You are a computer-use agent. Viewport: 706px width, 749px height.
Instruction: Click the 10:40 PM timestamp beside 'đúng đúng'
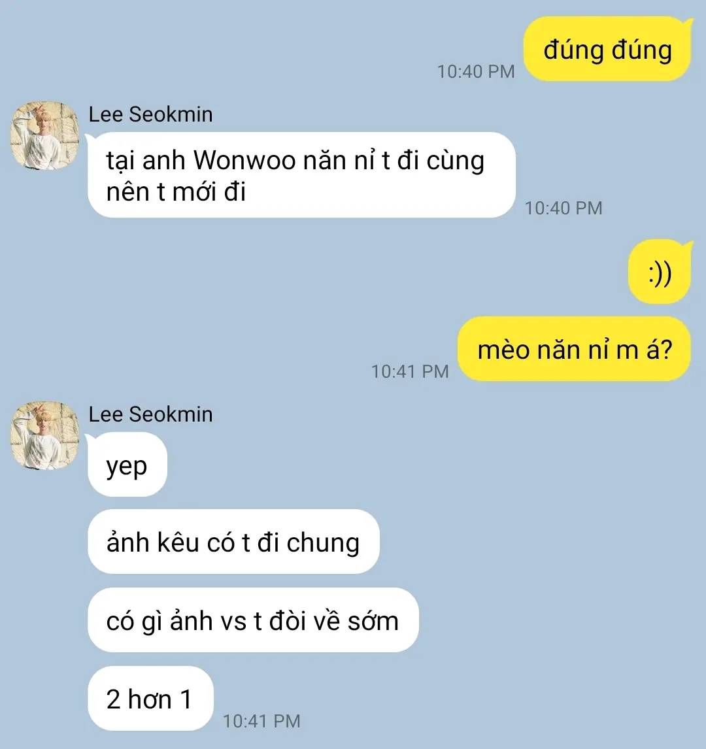pyautogui.click(x=476, y=72)
